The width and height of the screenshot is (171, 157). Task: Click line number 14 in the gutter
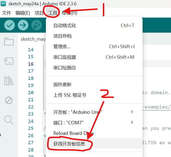[x=31, y=50]
